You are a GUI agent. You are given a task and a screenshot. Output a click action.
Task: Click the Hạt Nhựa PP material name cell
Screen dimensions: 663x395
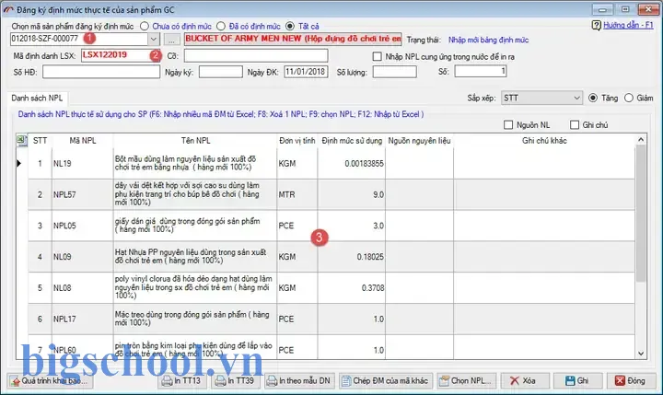pos(195,257)
